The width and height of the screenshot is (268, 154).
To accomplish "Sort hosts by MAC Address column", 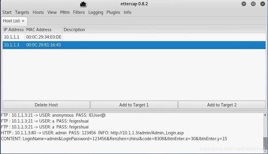I will [39, 30].
